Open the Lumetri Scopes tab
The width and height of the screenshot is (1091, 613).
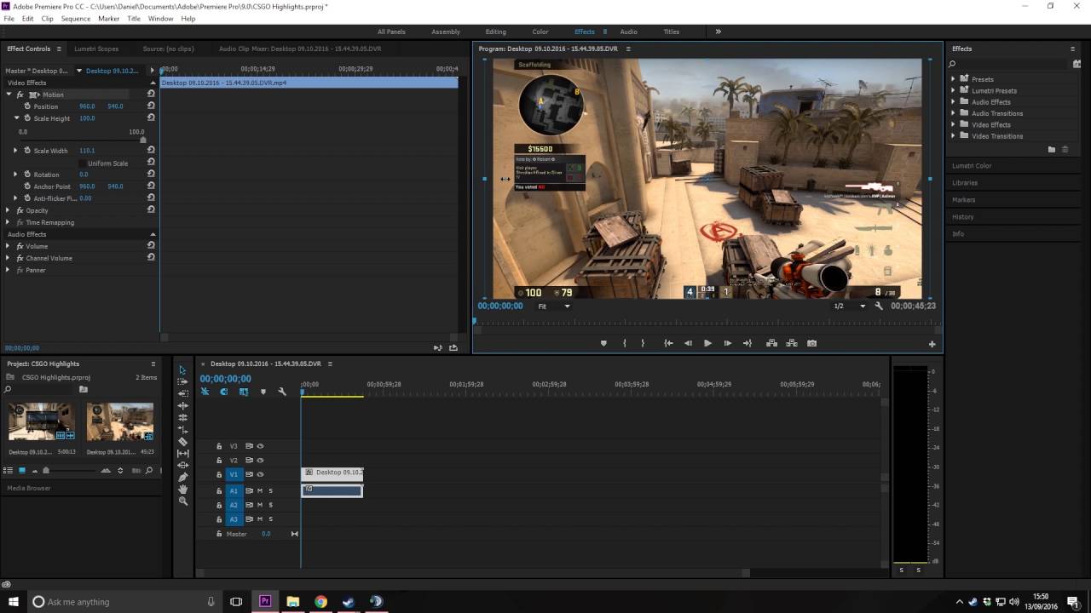96,49
